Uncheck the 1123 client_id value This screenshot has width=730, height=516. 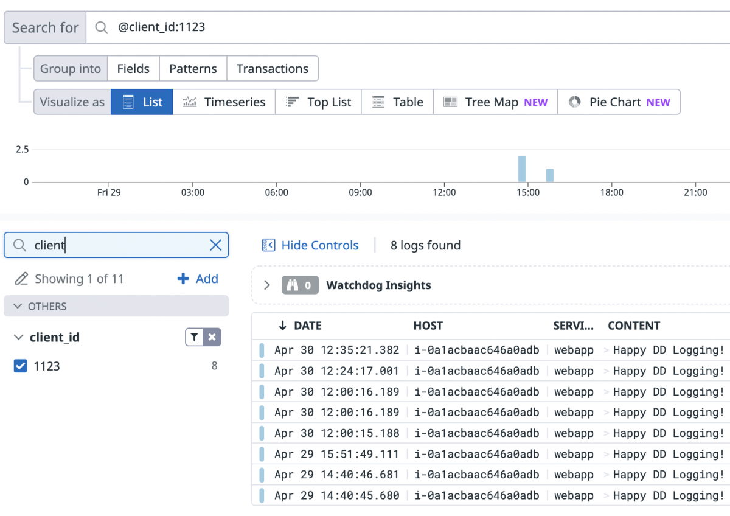coord(20,366)
